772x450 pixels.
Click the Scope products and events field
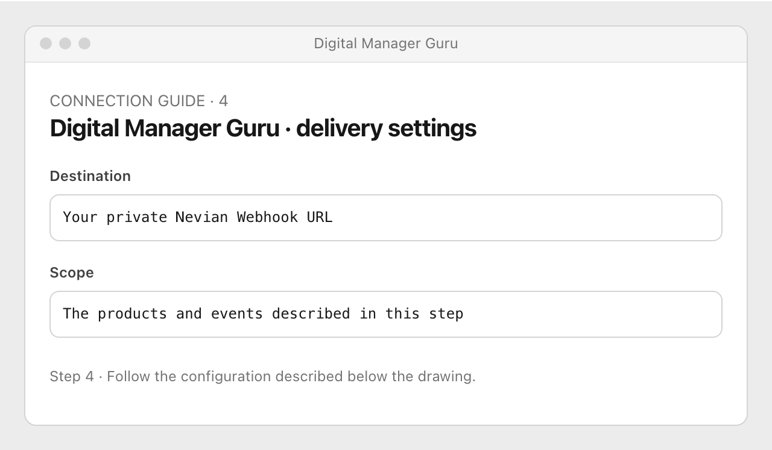(x=386, y=314)
